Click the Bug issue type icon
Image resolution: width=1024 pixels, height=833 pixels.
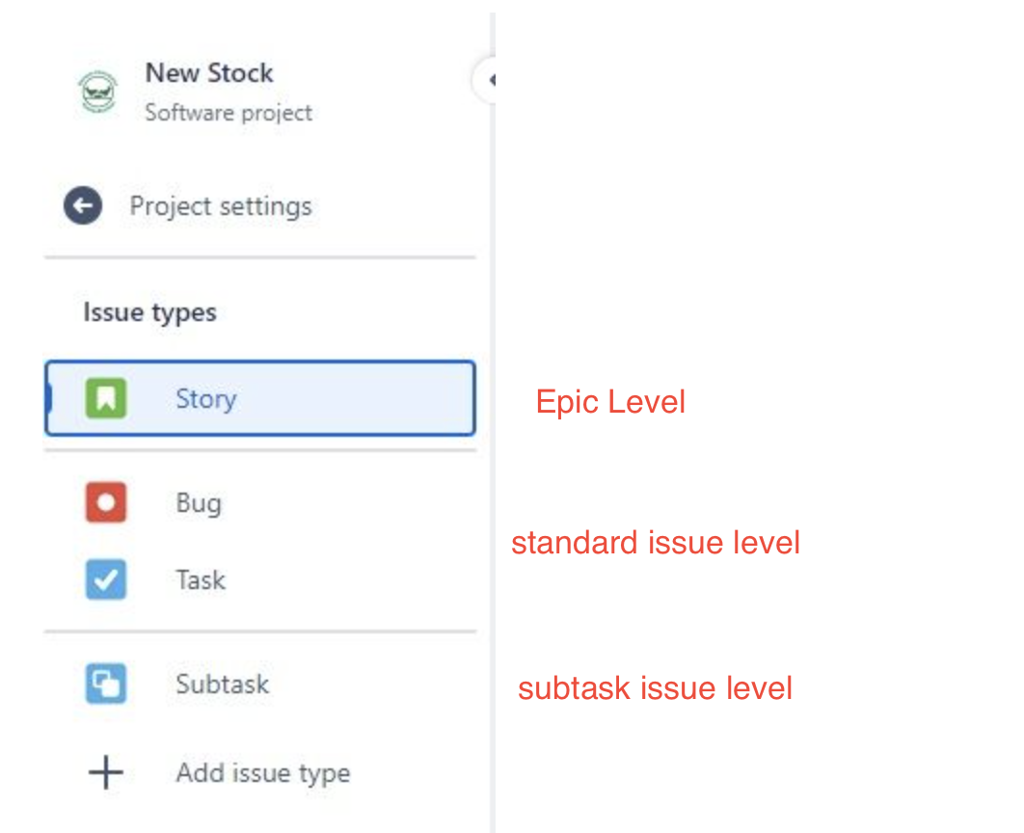point(106,502)
